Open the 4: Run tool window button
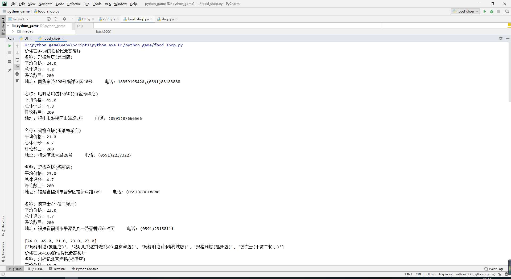Screen dimensions: 511x279 click(x=15, y=269)
